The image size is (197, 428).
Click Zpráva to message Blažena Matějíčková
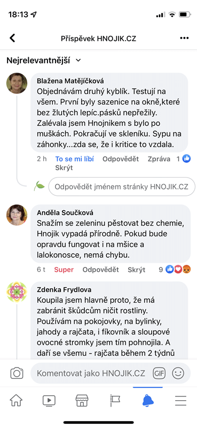click(x=159, y=159)
